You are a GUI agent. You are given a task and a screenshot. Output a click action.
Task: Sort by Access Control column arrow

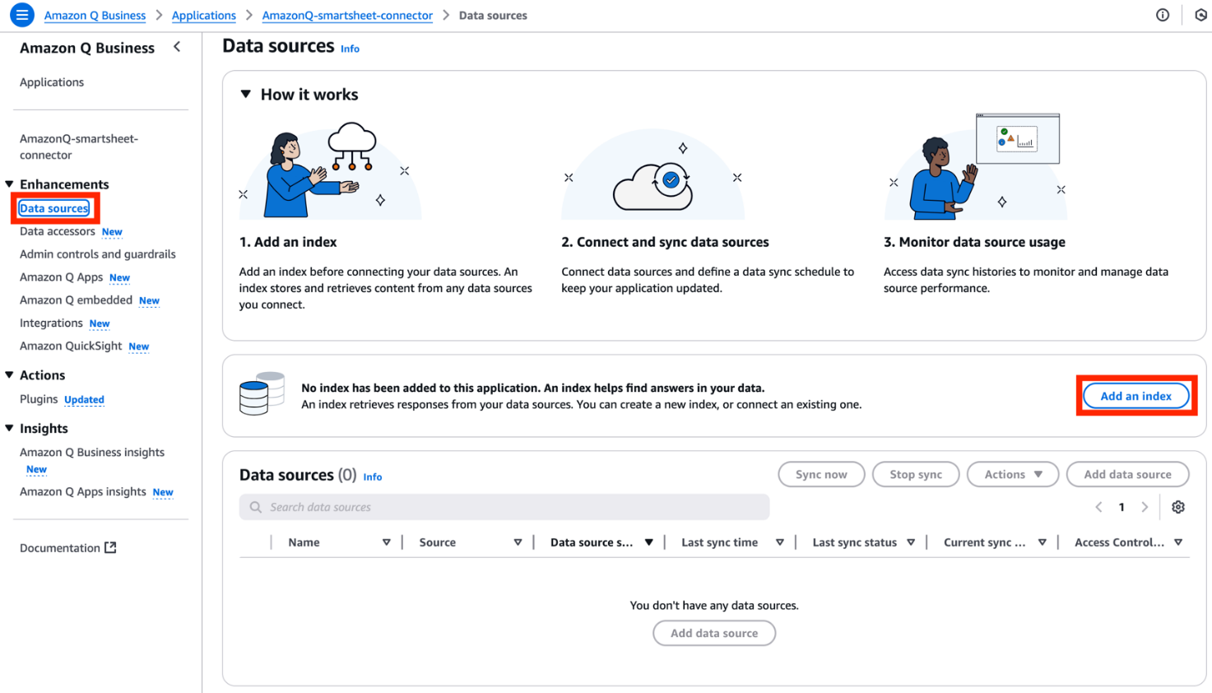pos(1178,542)
